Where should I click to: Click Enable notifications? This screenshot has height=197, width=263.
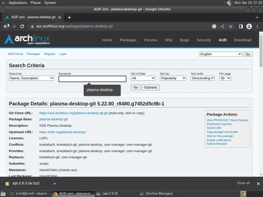click(x=219, y=140)
